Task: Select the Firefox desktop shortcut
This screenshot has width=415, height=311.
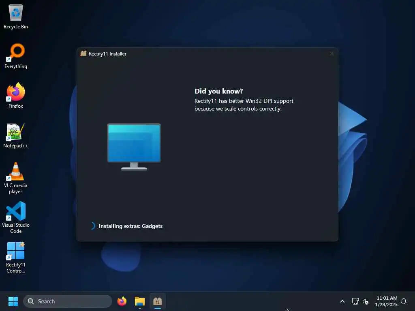Action: point(16,96)
